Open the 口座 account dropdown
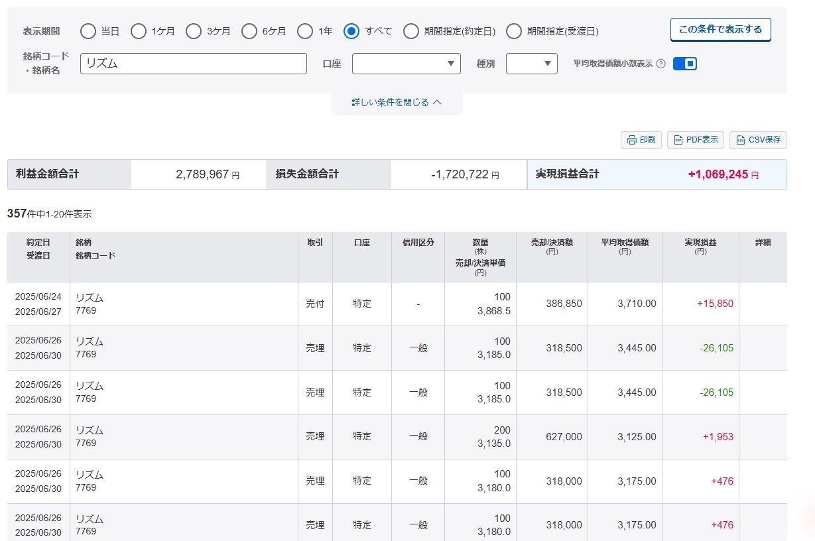815x541 pixels. [x=406, y=64]
